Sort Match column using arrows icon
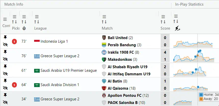The width and height of the screenshot is (219, 106). point(104,22)
